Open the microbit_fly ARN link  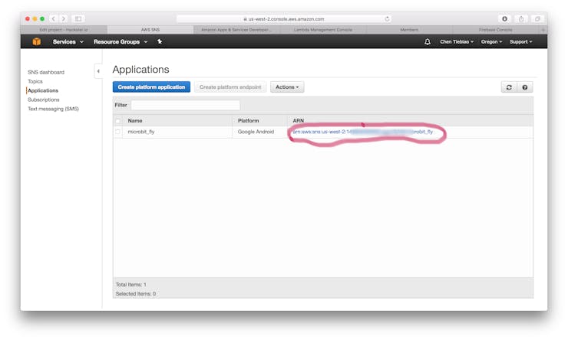click(362, 132)
